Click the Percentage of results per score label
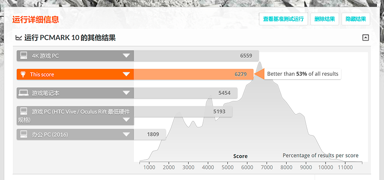Image resolution: width=384 pixels, height=180 pixels. (x=320, y=156)
